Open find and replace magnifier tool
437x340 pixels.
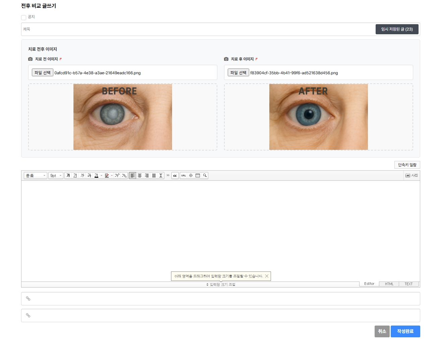pyautogui.click(x=205, y=175)
